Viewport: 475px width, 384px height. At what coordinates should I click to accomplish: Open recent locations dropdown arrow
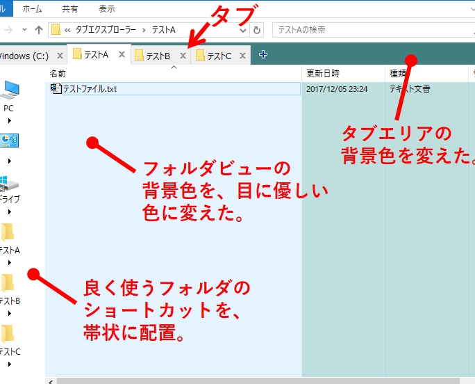(25, 30)
